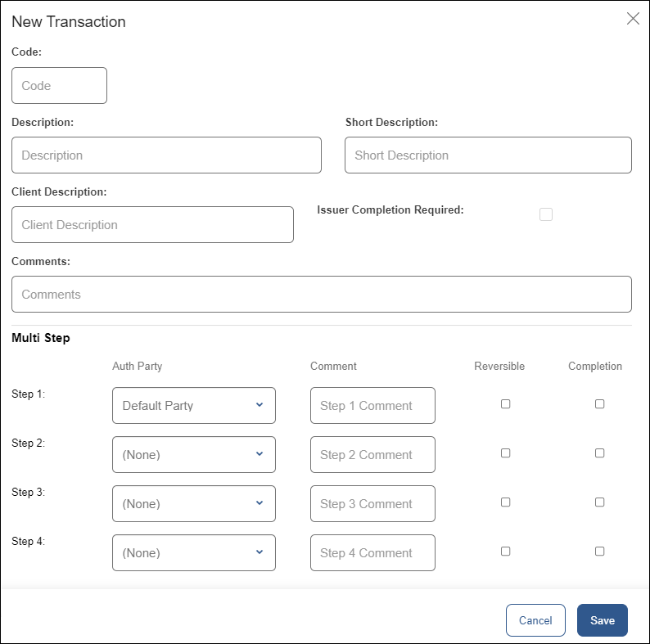Open Step 1 Auth Party dropdown
This screenshot has width=650, height=644.
tap(194, 406)
